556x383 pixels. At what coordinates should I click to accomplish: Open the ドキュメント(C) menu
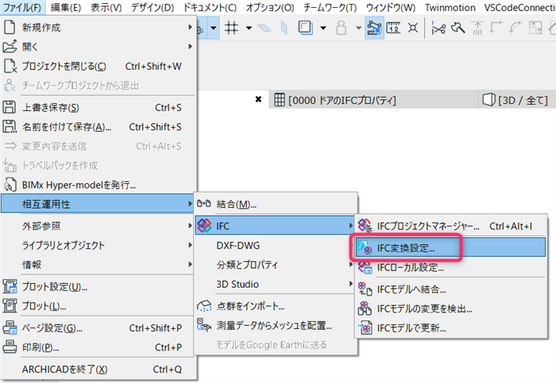click(210, 7)
